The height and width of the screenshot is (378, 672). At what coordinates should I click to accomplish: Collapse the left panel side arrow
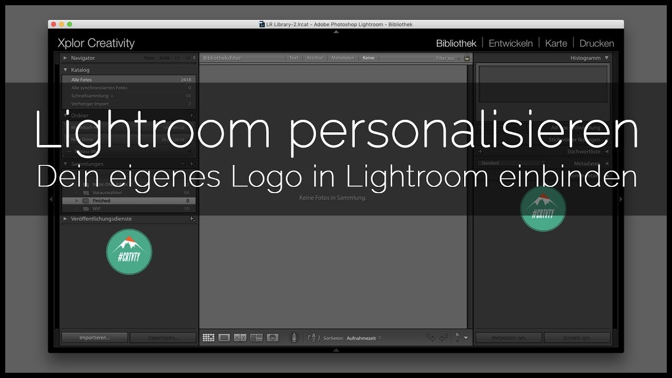(51, 199)
